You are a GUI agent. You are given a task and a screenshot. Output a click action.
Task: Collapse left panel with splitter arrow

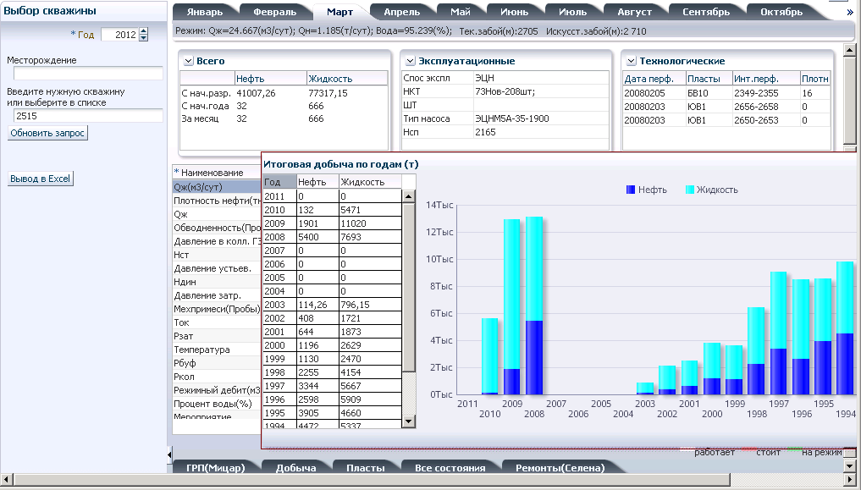169,454
